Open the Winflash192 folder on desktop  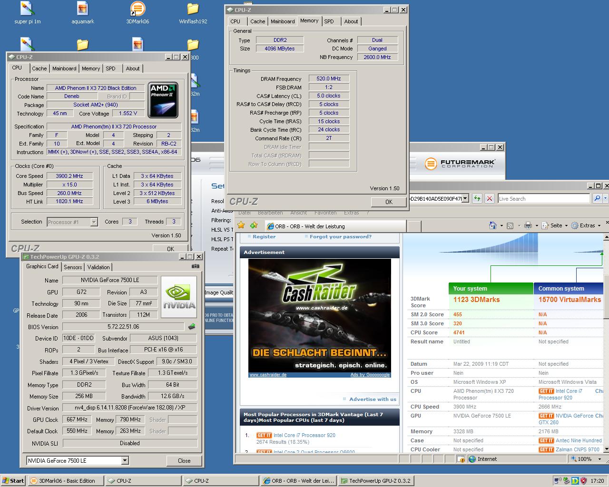(x=193, y=13)
